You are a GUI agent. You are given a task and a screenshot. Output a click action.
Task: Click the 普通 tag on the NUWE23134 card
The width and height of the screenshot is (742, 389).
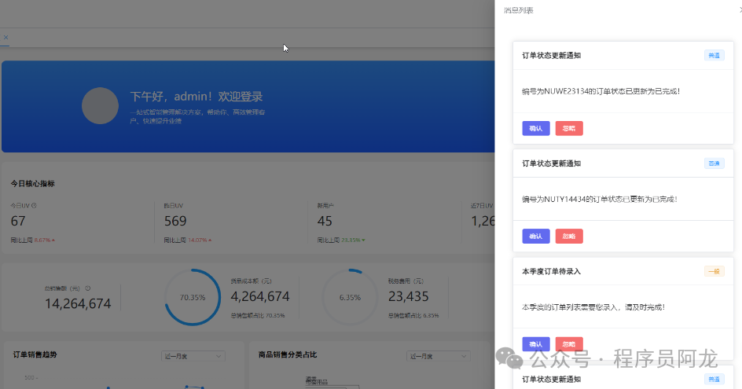[714, 55]
